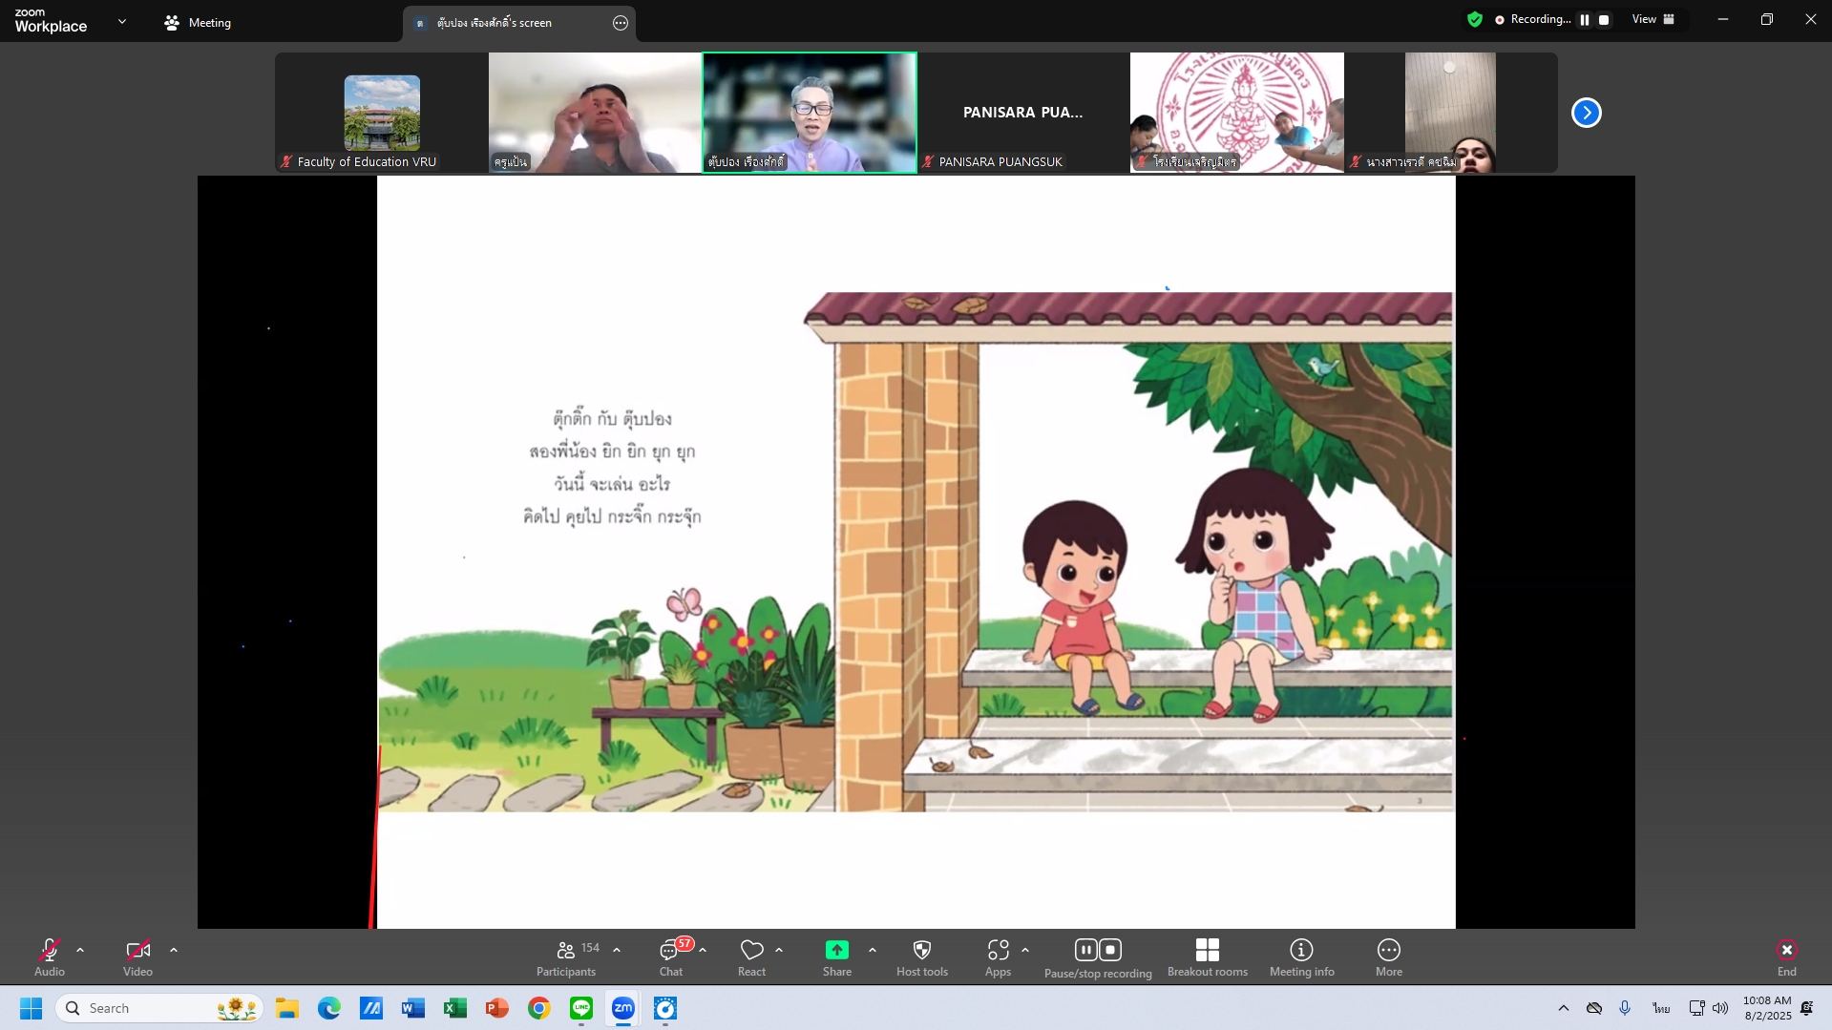This screenshot has height=1030, width=1832.
Task: Turn on camera with Video button
Action: click(x=137, y=956)
